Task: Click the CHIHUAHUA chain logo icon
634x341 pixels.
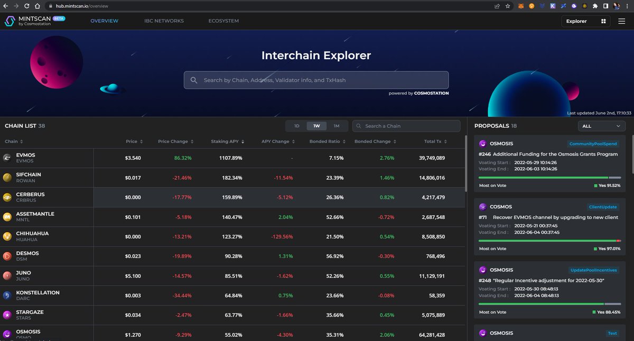Action: click(x=7, y=236)
